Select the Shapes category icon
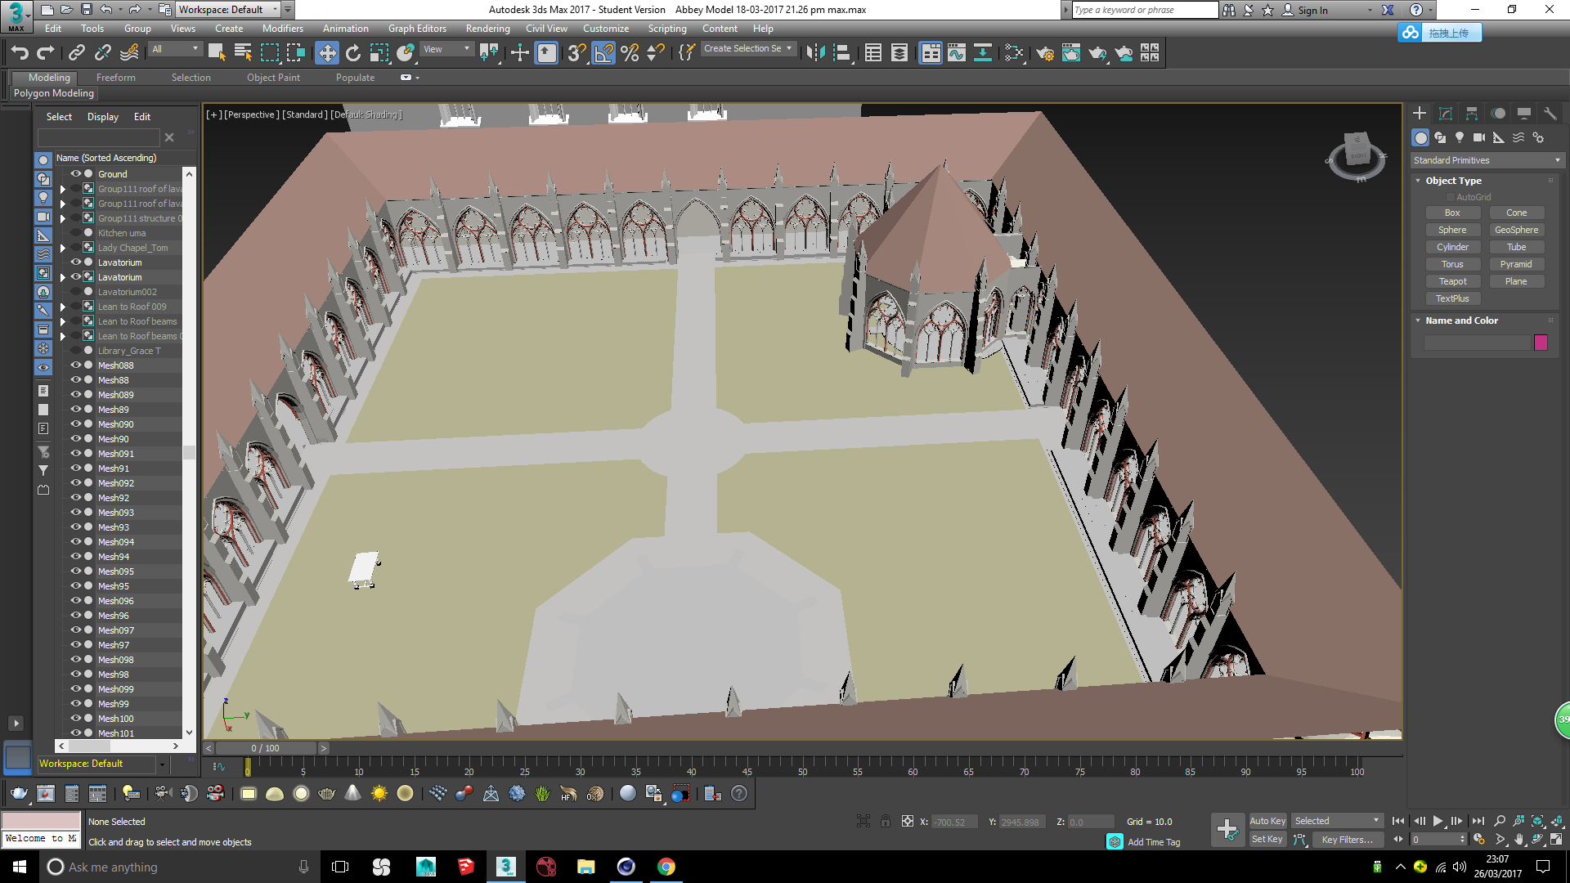 (1440, 137)
